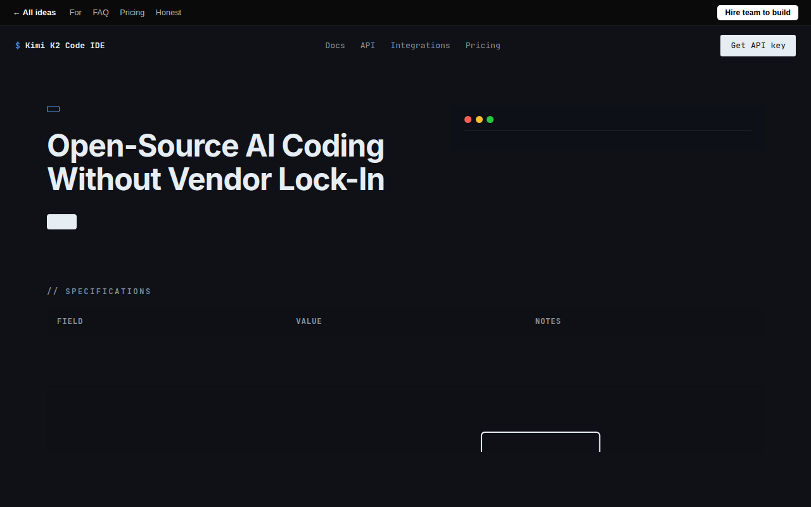Click the small blue outlined badge above the headline
This screenshot has height=507, width=811.
pyautogui.click(x=53, y=109)
